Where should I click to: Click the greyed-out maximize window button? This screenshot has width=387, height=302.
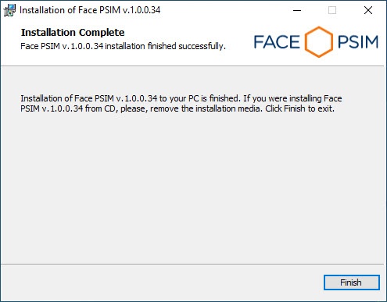(332, 10)
